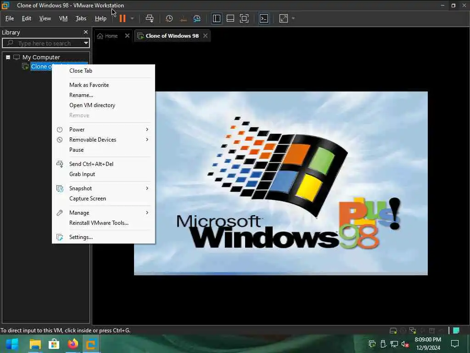Click the network adapter status bar icon
470x353 pixels.
point(413,330)
